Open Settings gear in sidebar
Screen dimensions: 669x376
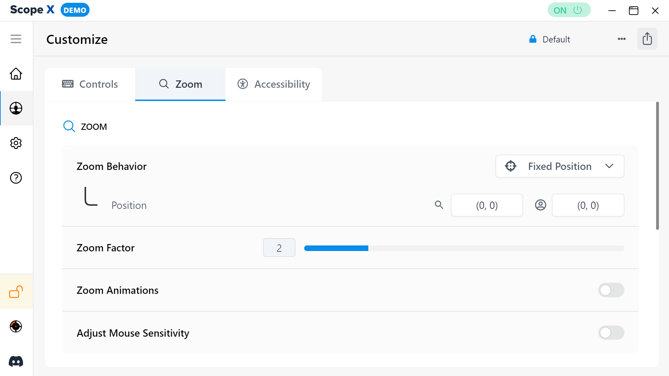pos(16,143)
